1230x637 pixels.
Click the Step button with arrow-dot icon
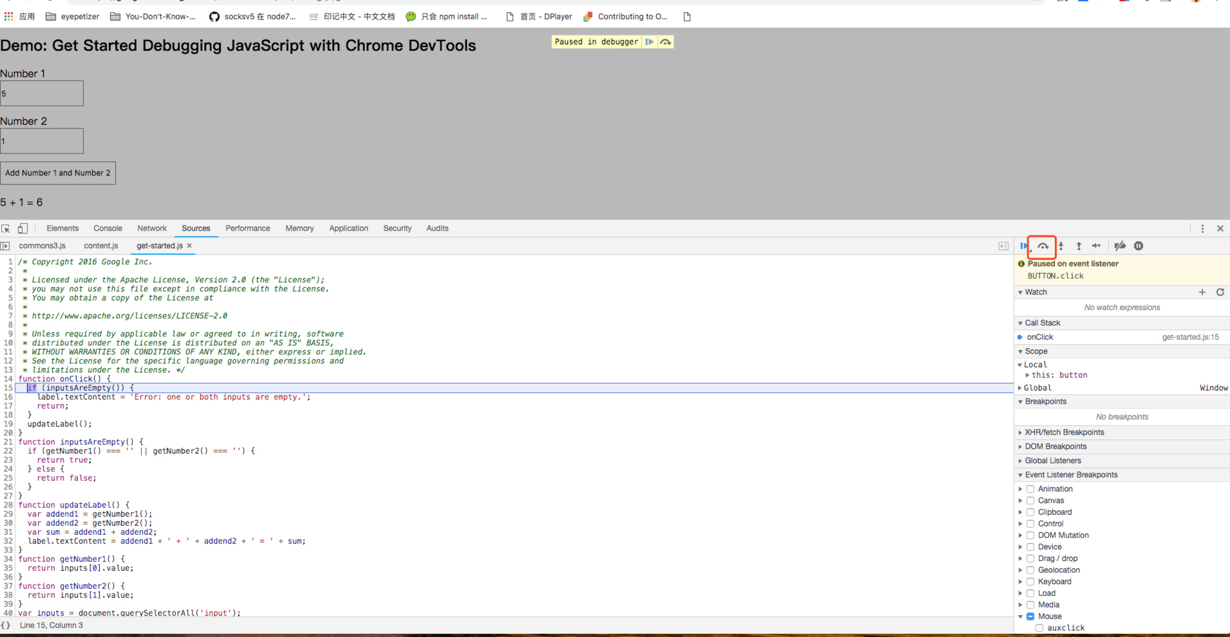[x=1096, y=246]
